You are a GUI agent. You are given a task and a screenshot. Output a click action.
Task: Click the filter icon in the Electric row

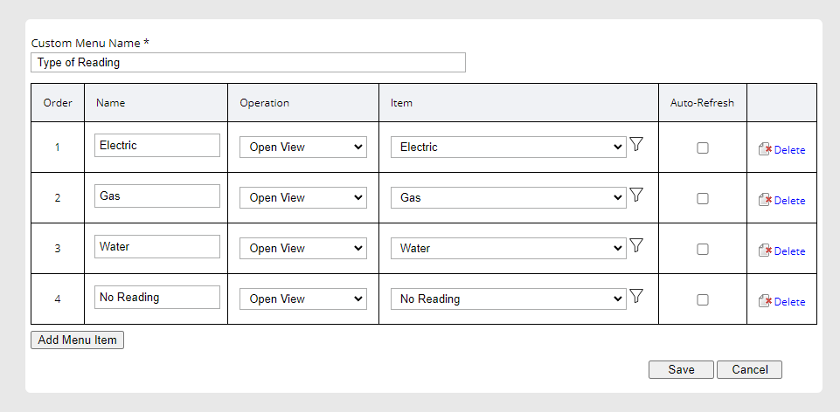pos(636,145)
